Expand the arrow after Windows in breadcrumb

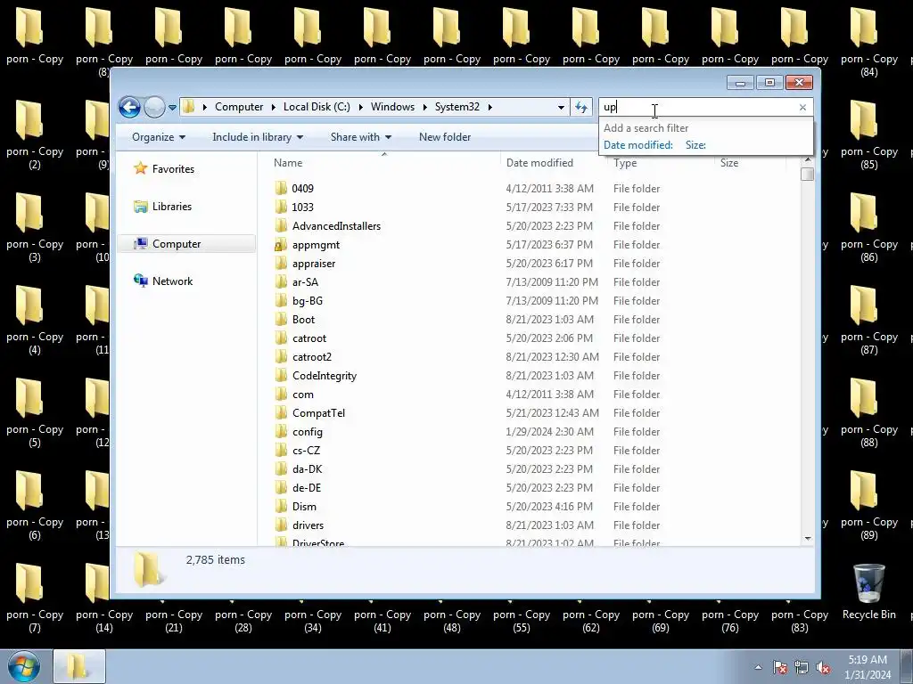425,107
